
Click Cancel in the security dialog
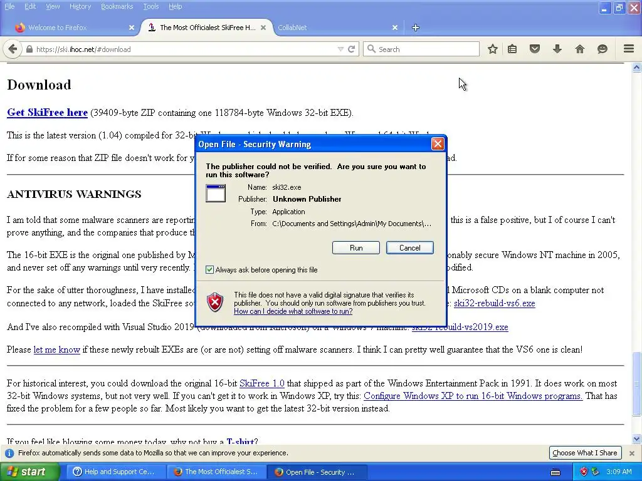pyautogui.click(x=409, y=248)
